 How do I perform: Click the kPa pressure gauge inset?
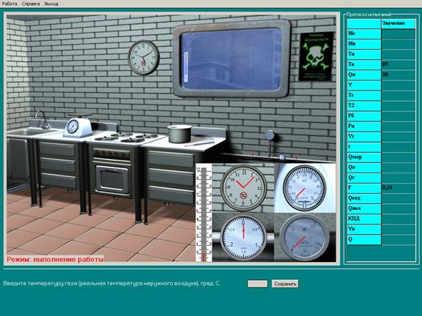click(x=304, y=238)
